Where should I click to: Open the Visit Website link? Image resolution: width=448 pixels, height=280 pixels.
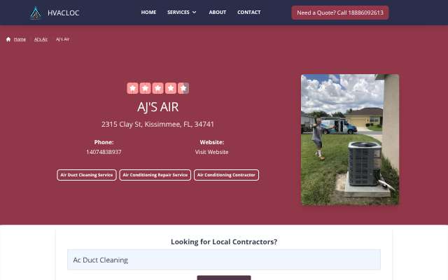pyautogui.click(x=211, y=152)
